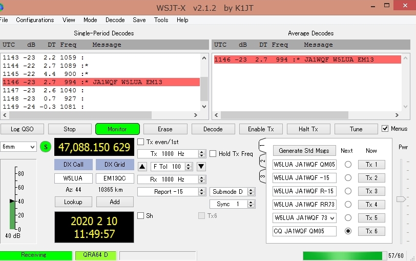The height and width of the screenshot is (261, 416).
Task: Click the Single-Period Decodes vertical scrollbar down arrow
Action: coord(204,107)
